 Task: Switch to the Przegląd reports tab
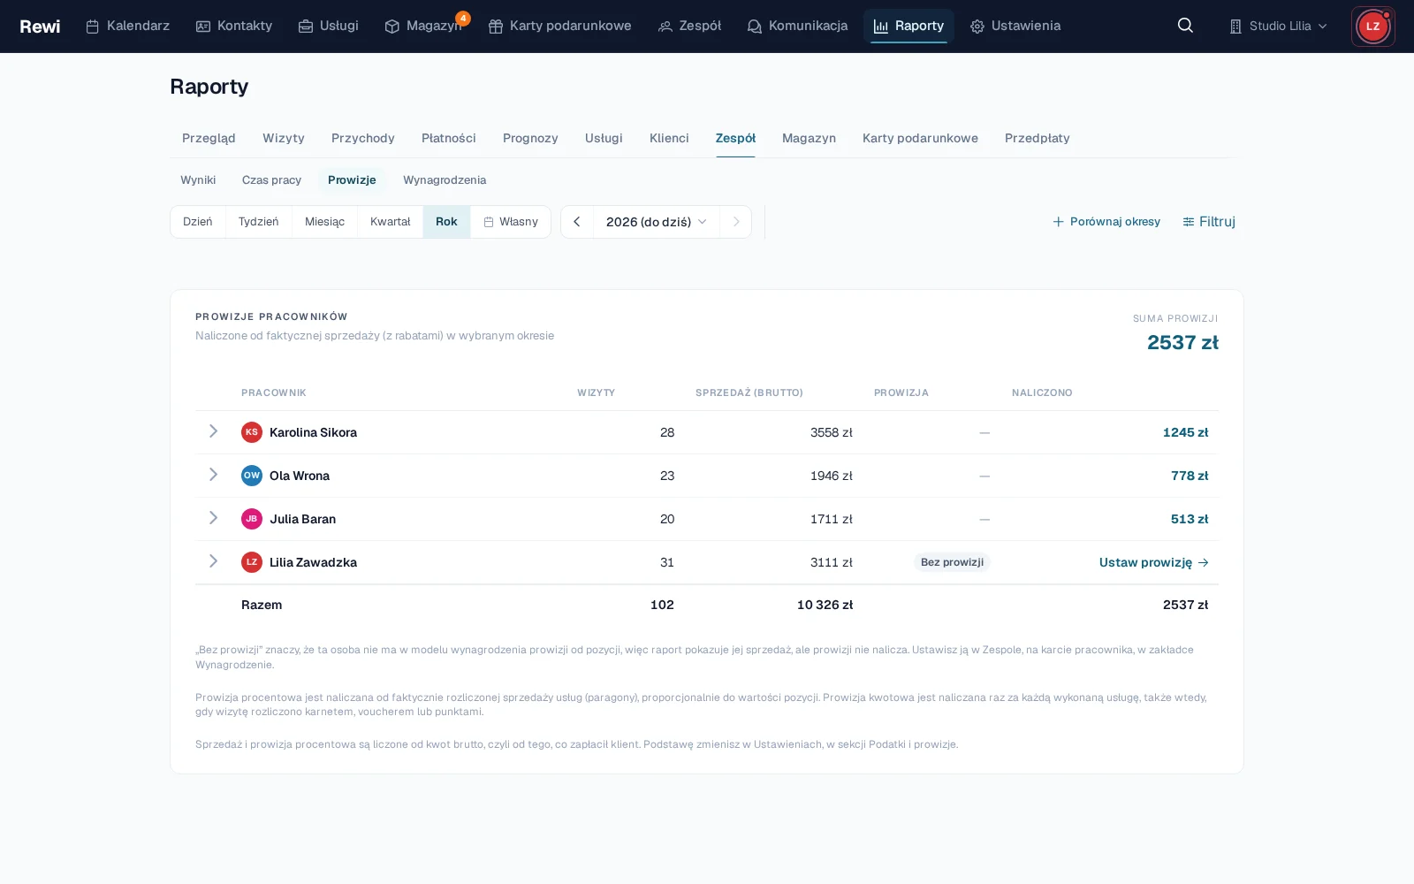209,138
